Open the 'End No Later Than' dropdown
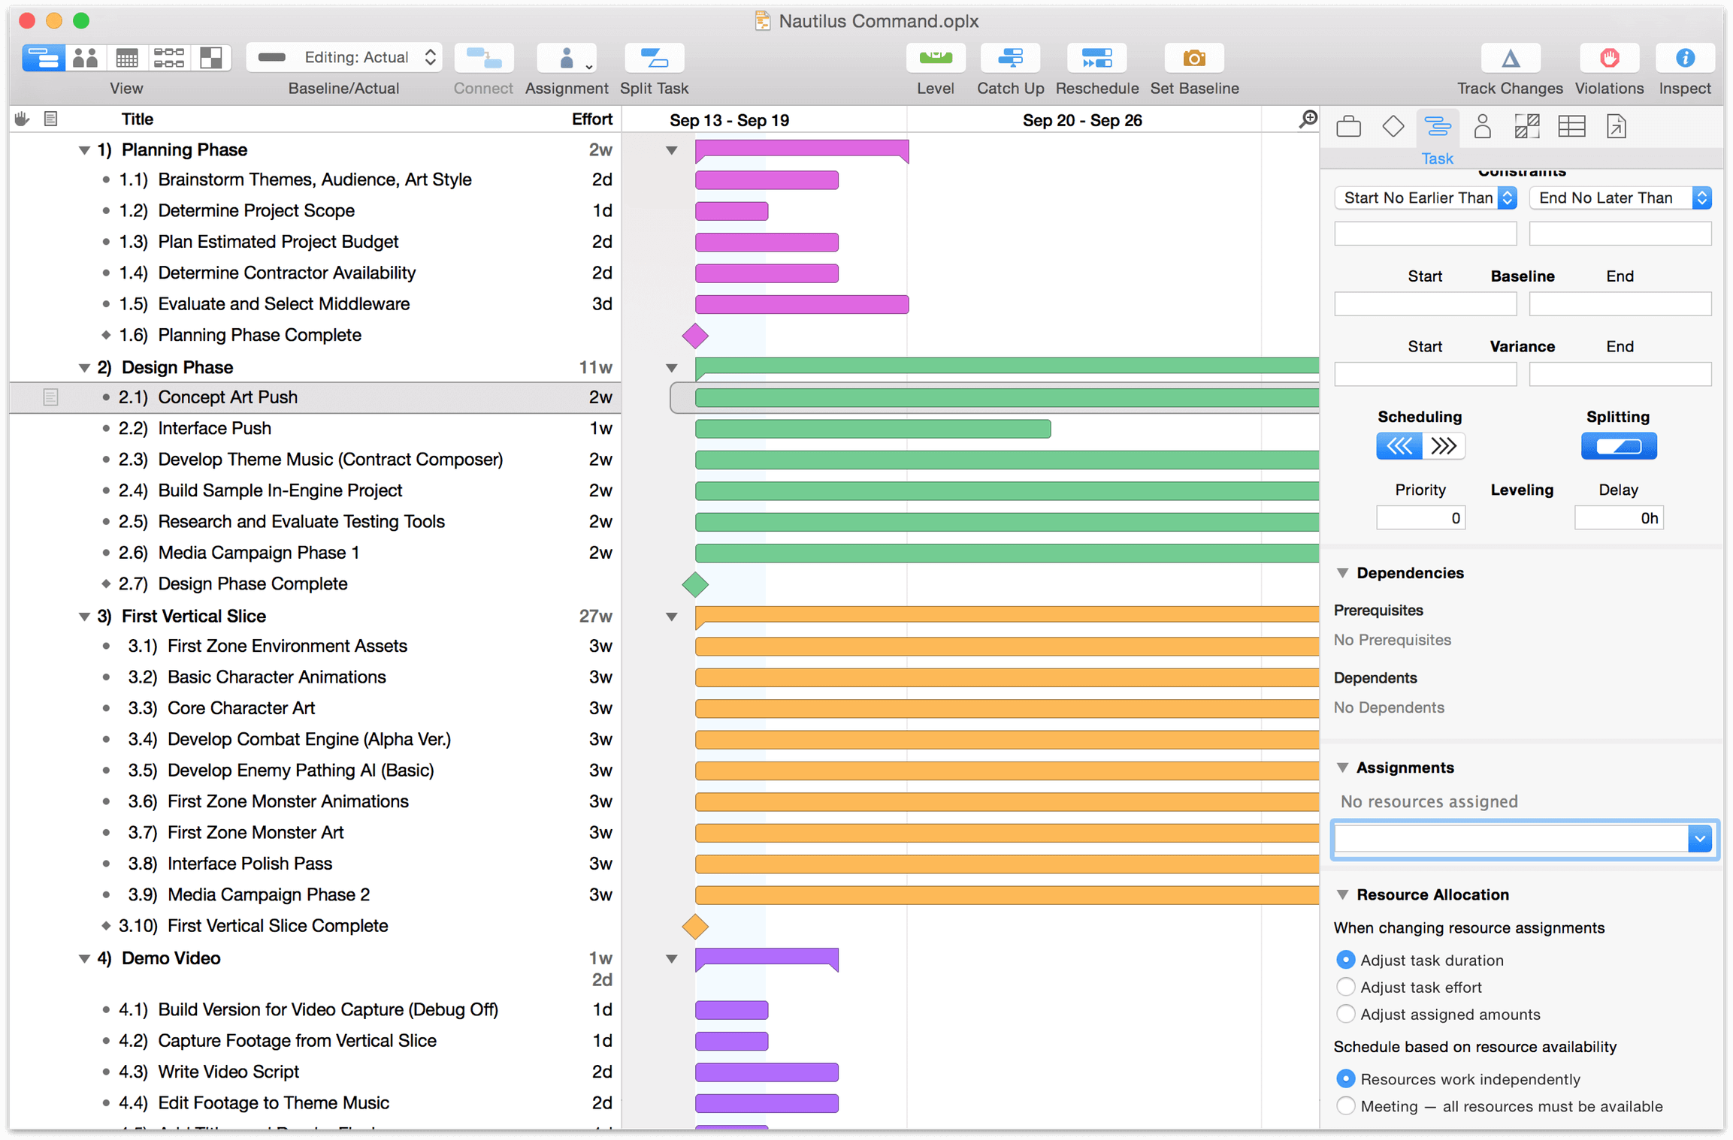 [x=1705, y=196]
